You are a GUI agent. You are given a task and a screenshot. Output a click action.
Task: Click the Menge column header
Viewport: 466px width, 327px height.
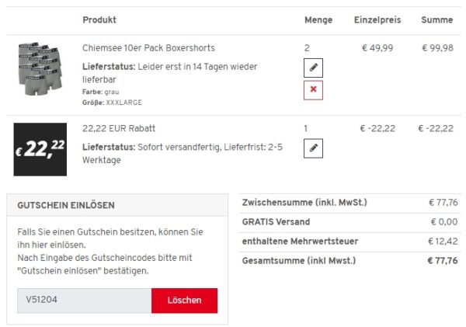(318, 19)
